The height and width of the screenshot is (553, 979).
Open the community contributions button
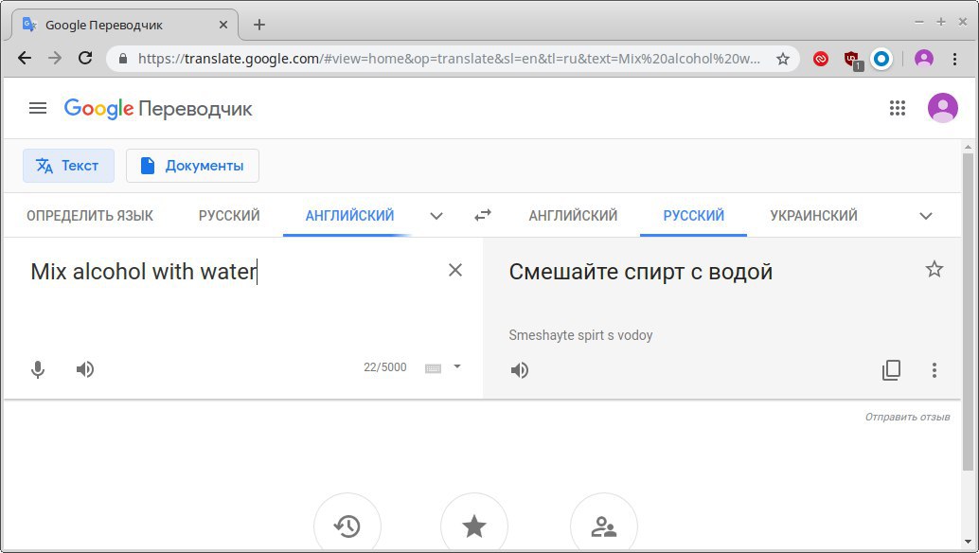point(604,526)
